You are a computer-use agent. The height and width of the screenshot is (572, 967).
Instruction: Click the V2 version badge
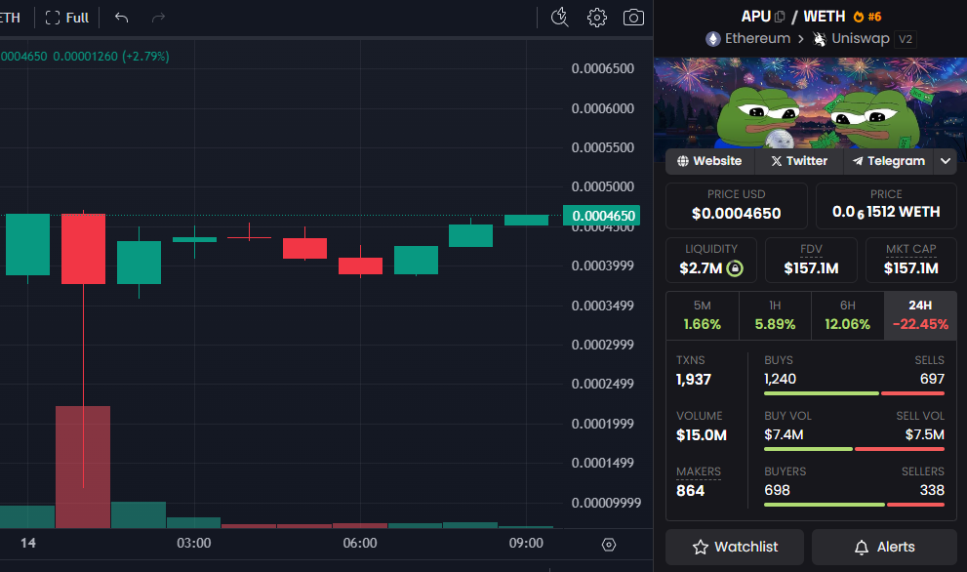click(x=906, y=39)
